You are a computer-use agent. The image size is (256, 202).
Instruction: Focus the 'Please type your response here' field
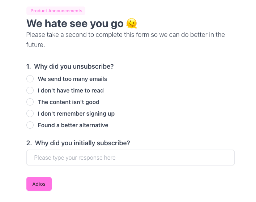(131, 158)
